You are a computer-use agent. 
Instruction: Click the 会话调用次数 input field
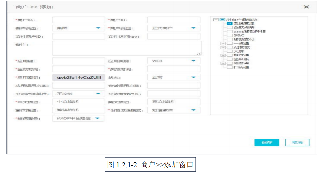174,86
